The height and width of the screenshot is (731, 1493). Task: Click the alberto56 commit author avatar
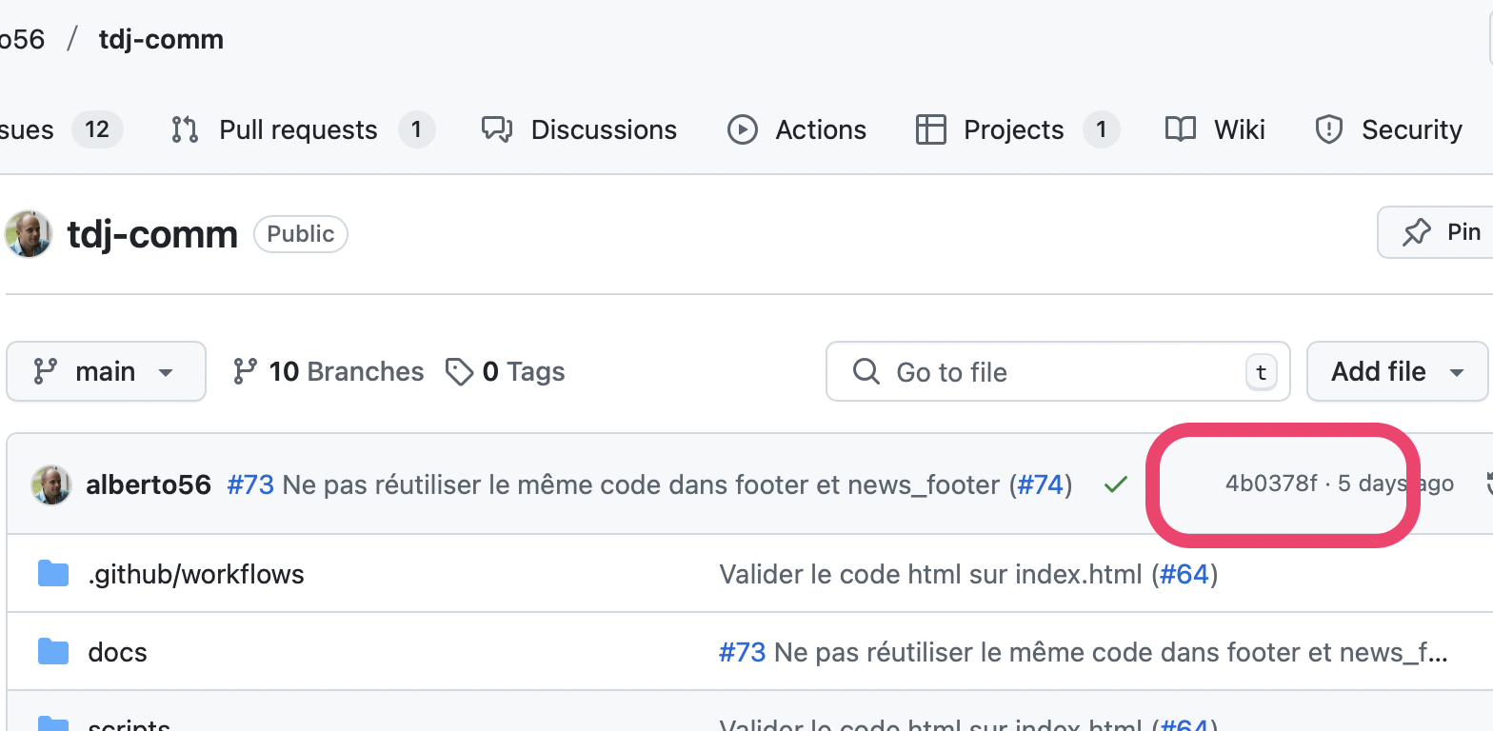click(51, 485)
